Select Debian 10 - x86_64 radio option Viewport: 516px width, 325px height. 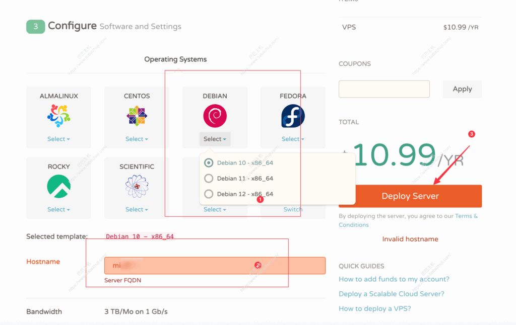[x=209, y=163]
